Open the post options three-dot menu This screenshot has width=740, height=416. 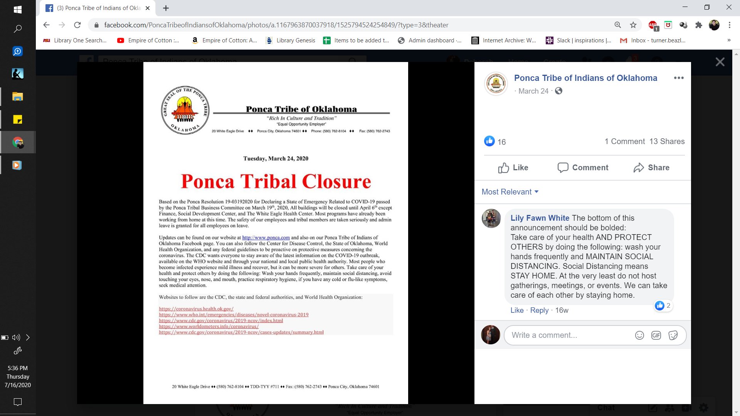[x=679, y=78]
